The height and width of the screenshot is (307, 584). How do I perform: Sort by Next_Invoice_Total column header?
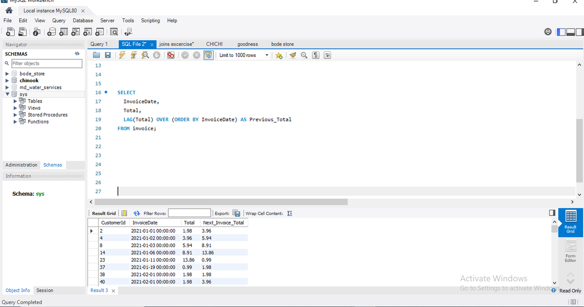[x=223, y=222]
